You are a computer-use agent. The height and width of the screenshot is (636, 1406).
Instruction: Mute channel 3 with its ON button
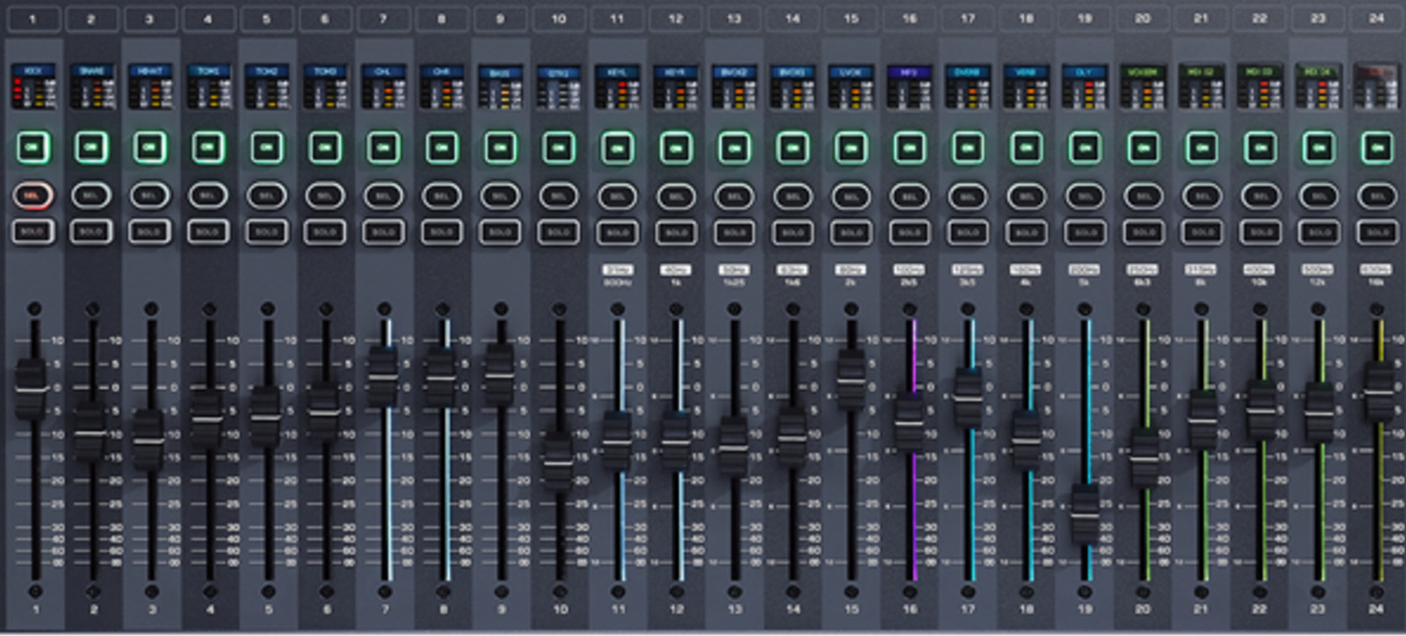[150, 148]
